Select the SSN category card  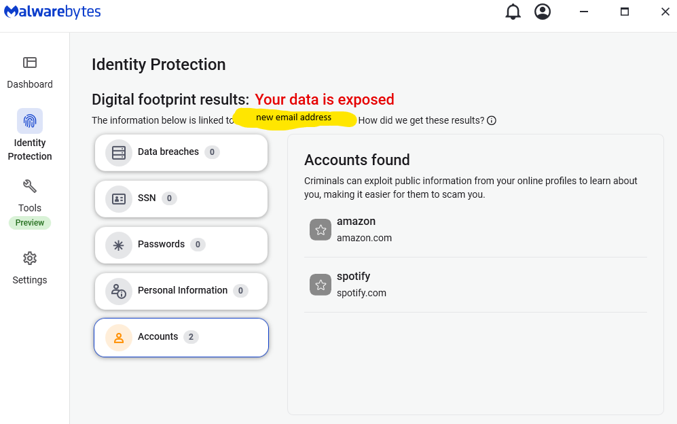pyautogui.click(x=181, y=198)
